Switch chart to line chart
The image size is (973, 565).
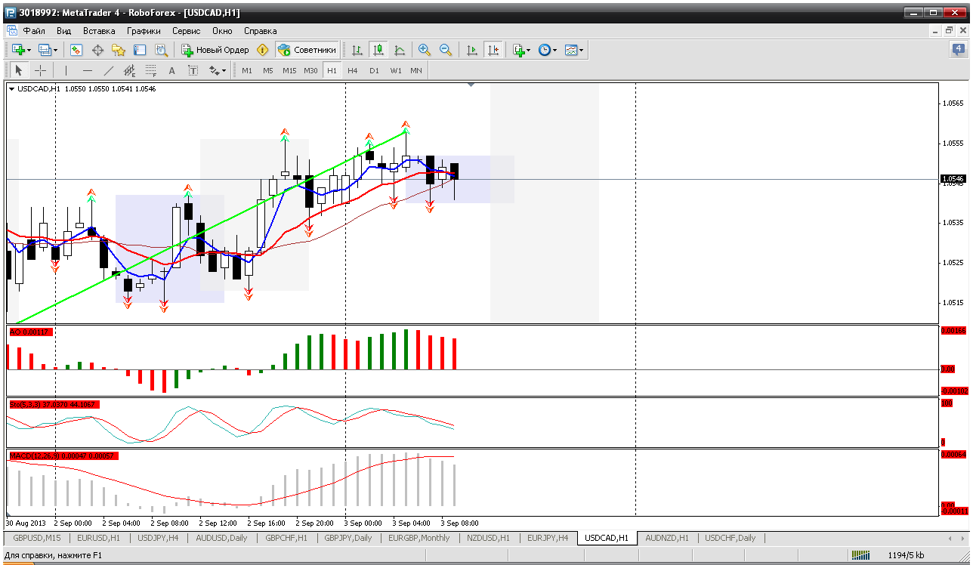click(x=400, y=50)
